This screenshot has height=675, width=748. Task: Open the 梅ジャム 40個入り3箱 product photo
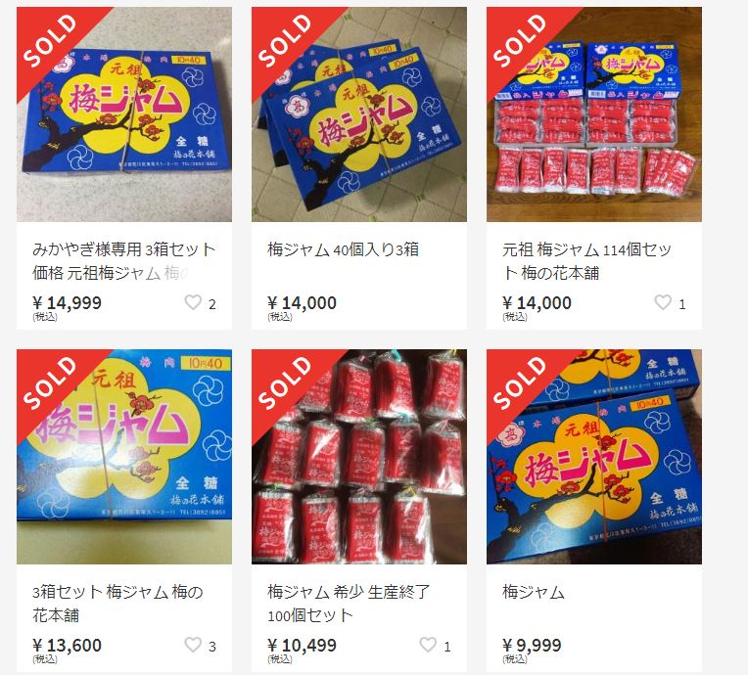pos(359,114)
